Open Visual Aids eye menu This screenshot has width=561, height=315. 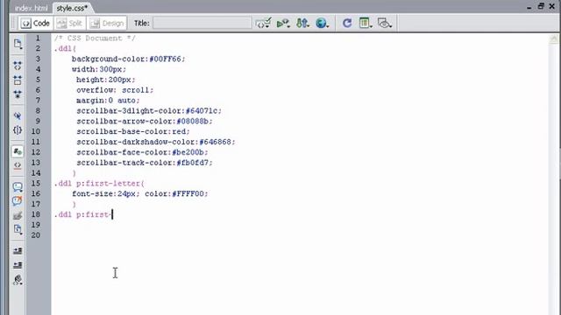pos(385,24)
